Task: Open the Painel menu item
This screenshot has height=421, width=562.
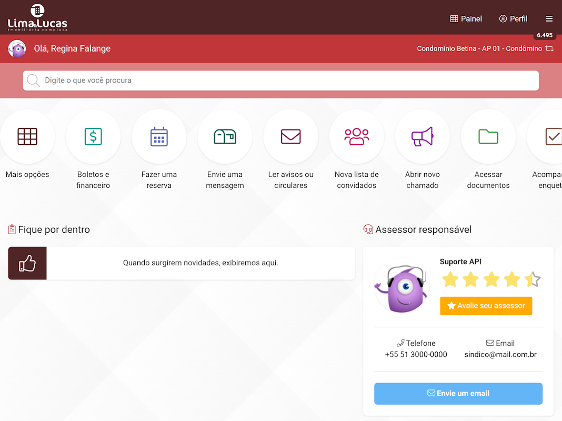Action: coord(466,18)
